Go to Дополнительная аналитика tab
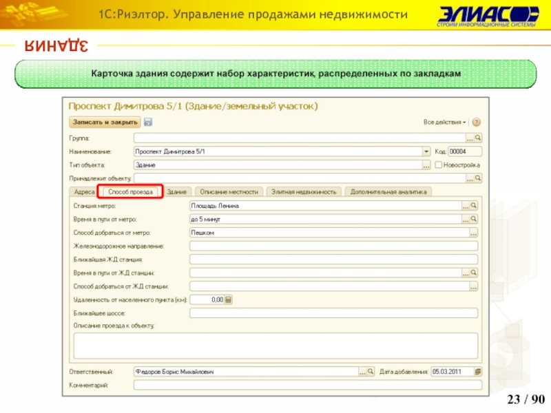Screen dimensions: 551x413 [x=388, y=192]
